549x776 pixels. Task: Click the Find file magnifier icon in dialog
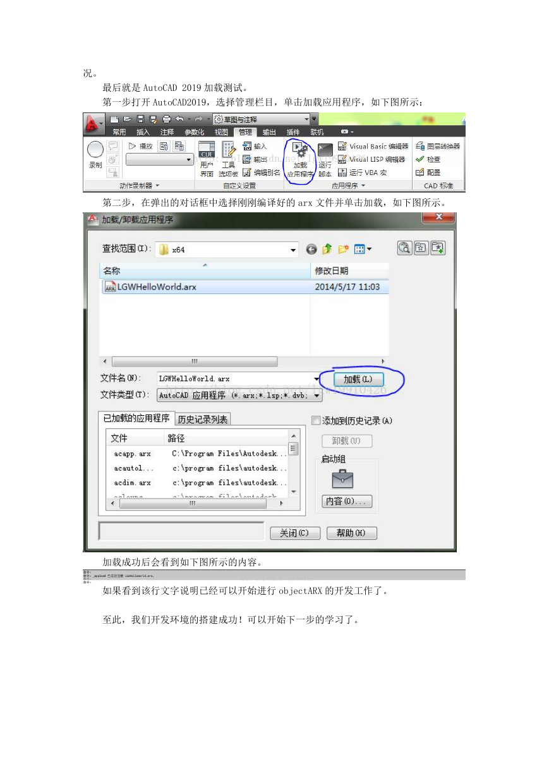click(x=404, y=248)
